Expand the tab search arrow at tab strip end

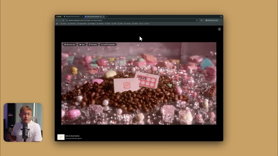tap(221, 16)
